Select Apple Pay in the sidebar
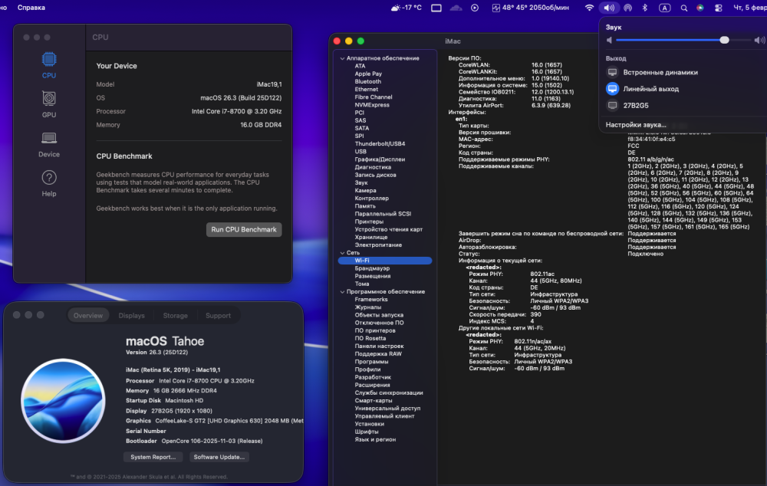Screen dimensions: 767x486 [368, 74]
